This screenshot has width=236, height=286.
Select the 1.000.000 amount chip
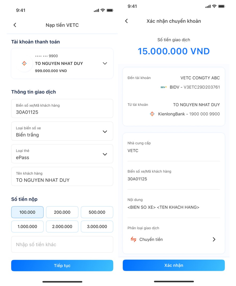(27, 226)
